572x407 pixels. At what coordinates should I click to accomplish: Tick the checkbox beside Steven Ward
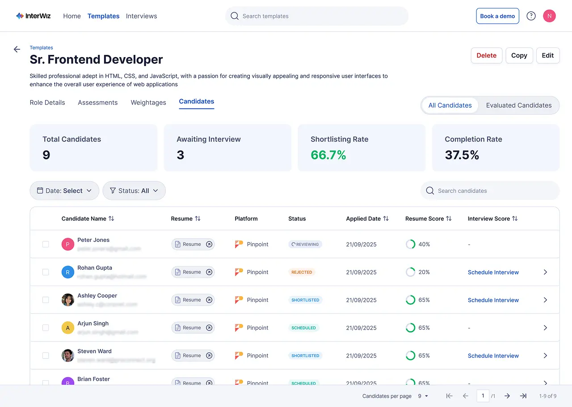point(45,355)
